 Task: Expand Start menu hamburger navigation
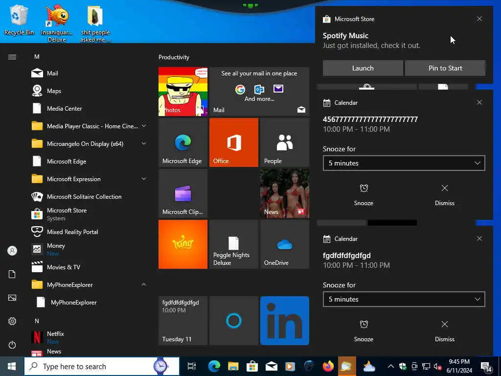[12, 57]
